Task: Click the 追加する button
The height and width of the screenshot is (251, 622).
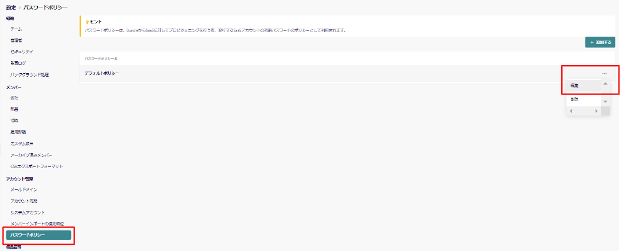Action: click(x=600, y=42)
